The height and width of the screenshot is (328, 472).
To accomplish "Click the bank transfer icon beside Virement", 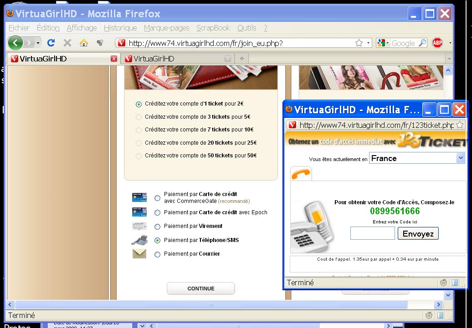I will (139, 226).
